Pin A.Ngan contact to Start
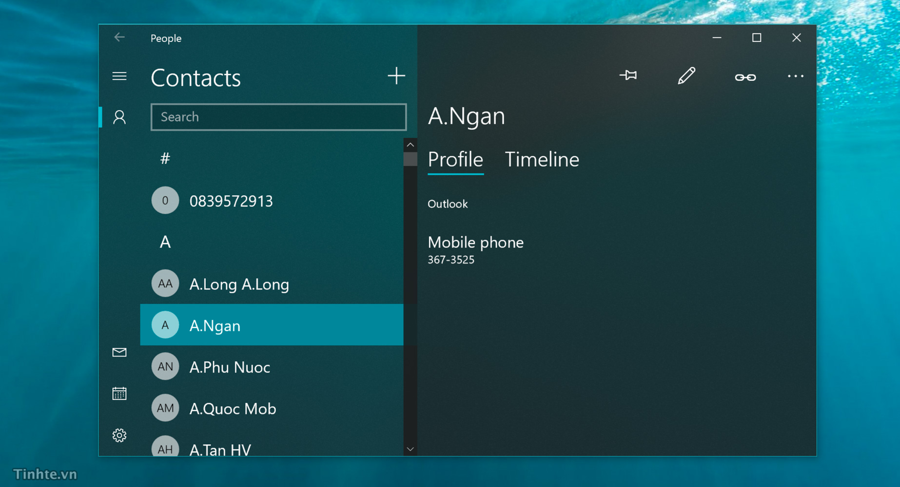This screenshot has width=900, height=487. coord(628,75)
